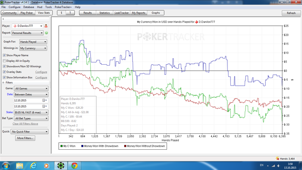Uncheck Overlay Stats checkbox
The height and width of the screenshot is (170, 302).
coord(4,72)
